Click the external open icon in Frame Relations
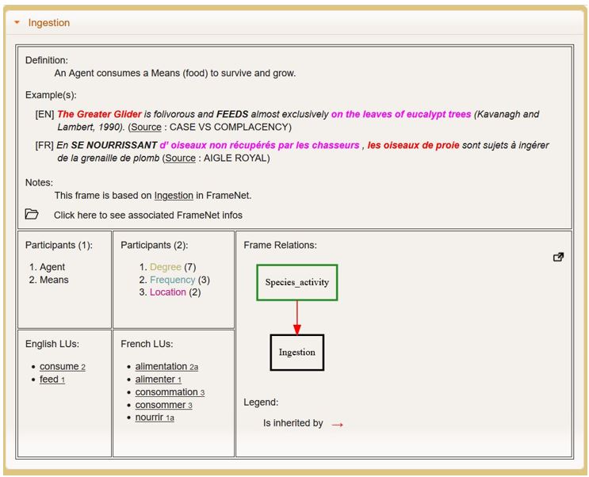Viewport: 589px width, 477px height. point(558,257)
